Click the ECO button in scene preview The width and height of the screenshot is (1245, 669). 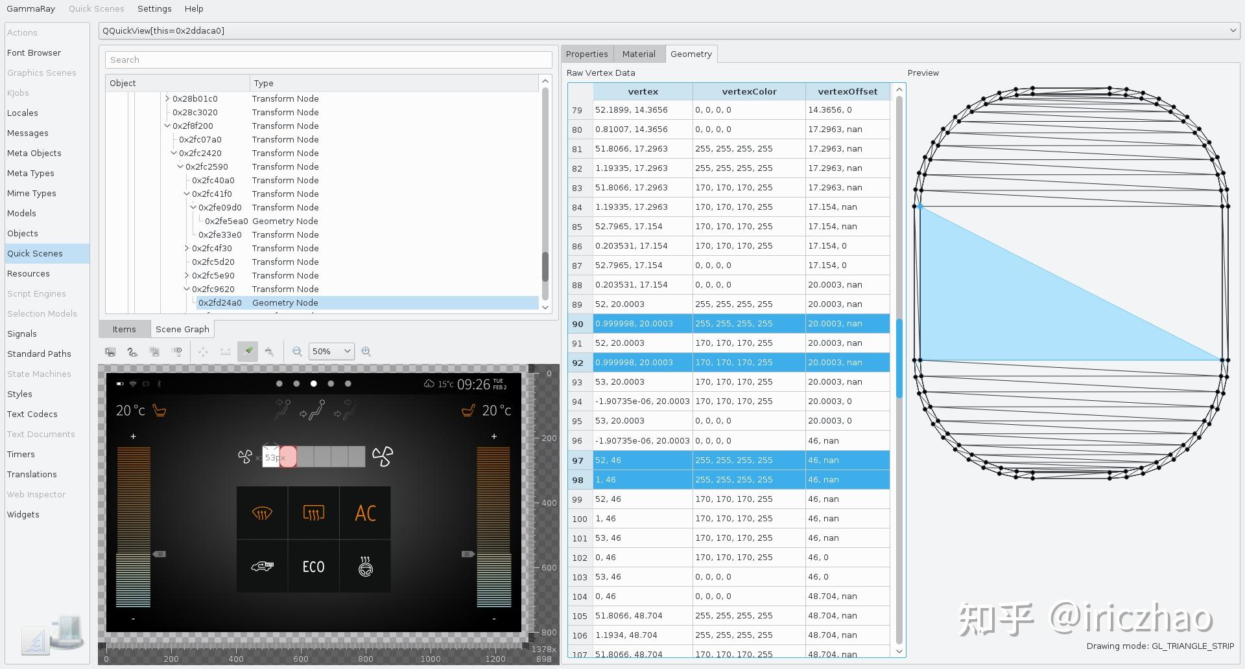313,567
